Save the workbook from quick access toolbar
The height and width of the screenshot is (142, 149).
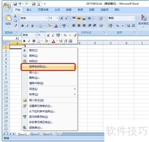(15, 4)
